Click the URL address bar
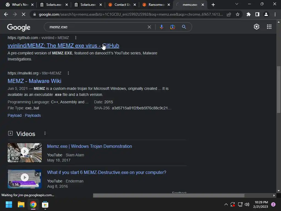This screenshot has width=281, height=211. pos(131,14)
